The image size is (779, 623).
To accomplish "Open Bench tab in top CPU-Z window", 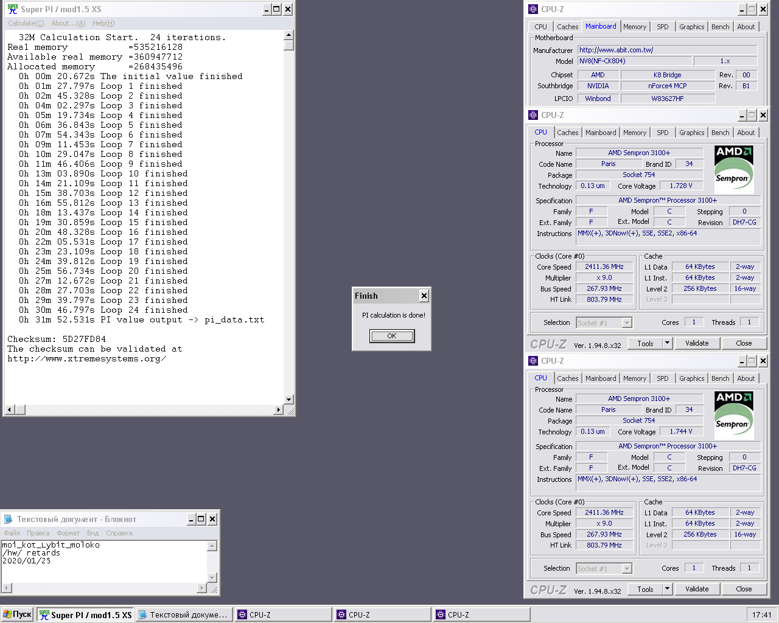I will pos(721,27).
